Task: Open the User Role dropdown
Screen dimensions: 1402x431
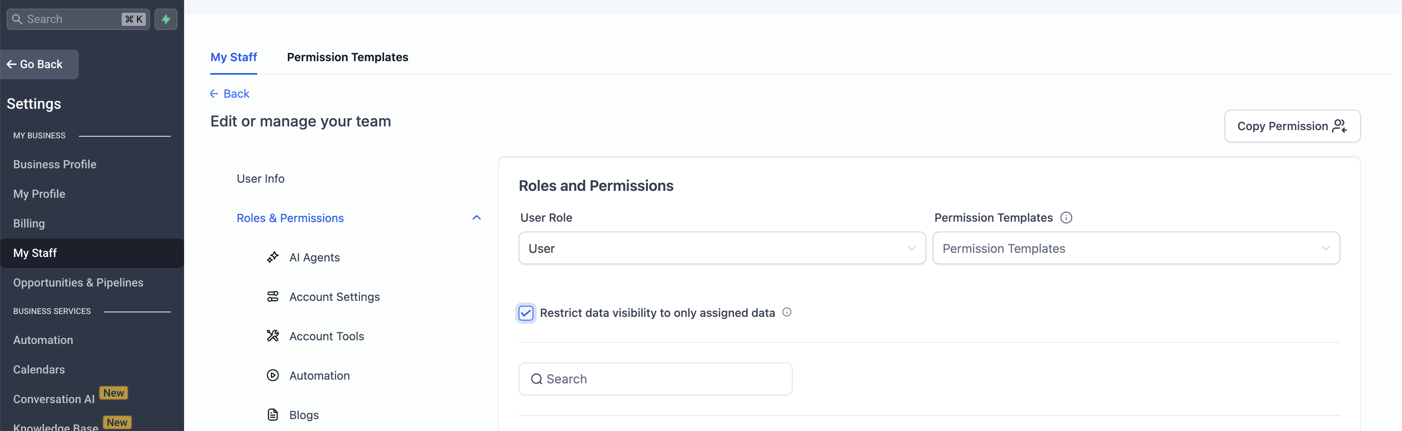Action: (x=721, y=248)
